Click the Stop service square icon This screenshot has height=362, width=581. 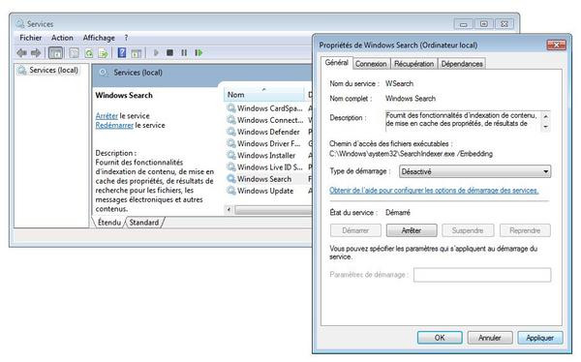point(169,53)
